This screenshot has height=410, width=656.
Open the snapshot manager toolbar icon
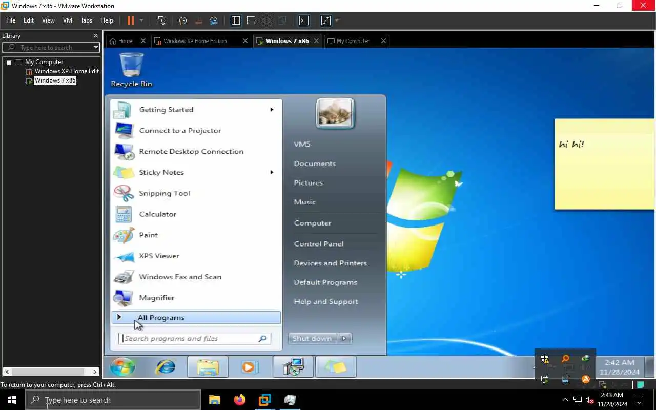(x=214, y=20)
